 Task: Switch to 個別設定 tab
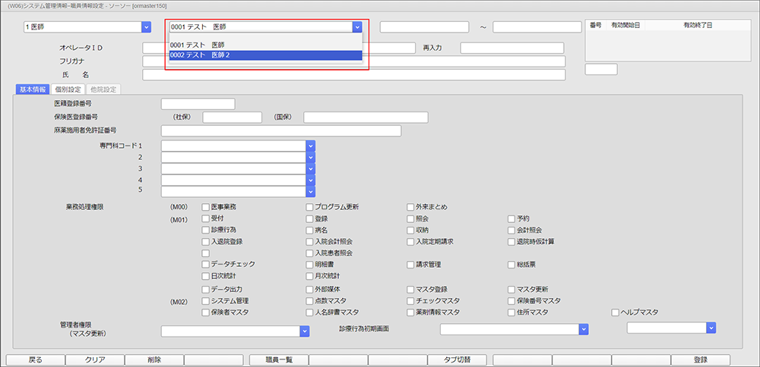tap(68, 89)
